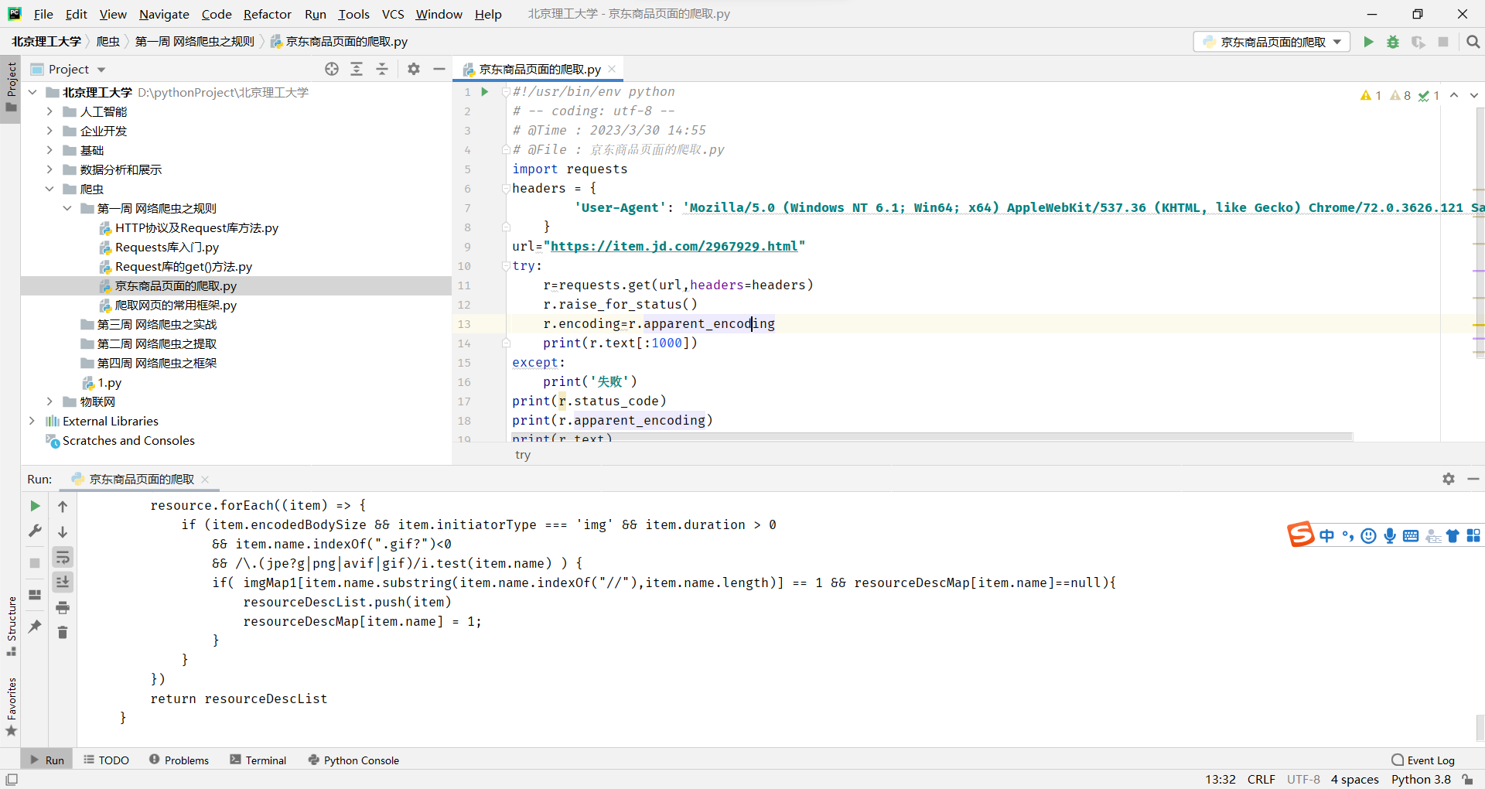Viewport: 1485px width, 789px height.
Task: Click Sogou input method logo
Action: pyautogui.click(x=1300, y=535)
